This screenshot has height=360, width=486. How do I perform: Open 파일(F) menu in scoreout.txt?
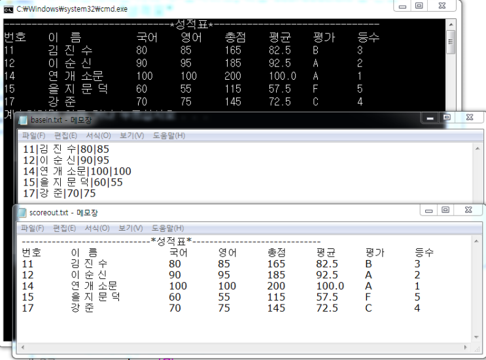coord(33,228)
